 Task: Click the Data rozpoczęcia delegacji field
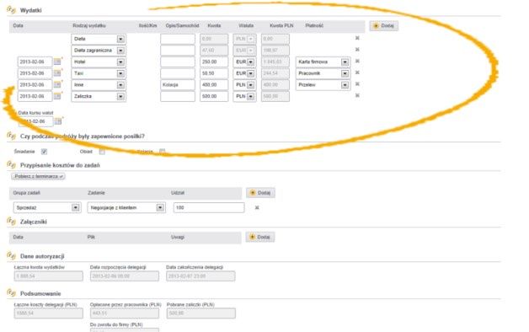tap(125, 276)
